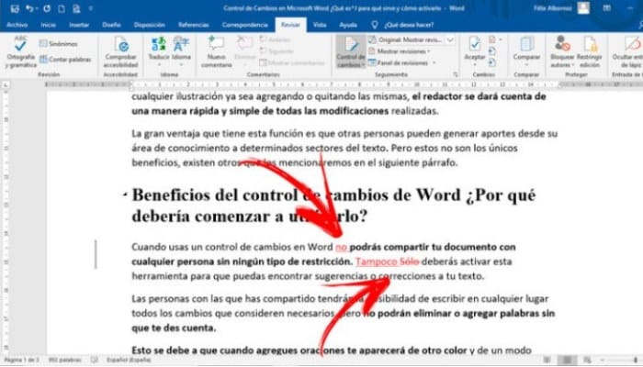Click Comprobar accesibilidad
Image resolution: width=643 pixels, height=367 pixels.
(x=120, y=52)
